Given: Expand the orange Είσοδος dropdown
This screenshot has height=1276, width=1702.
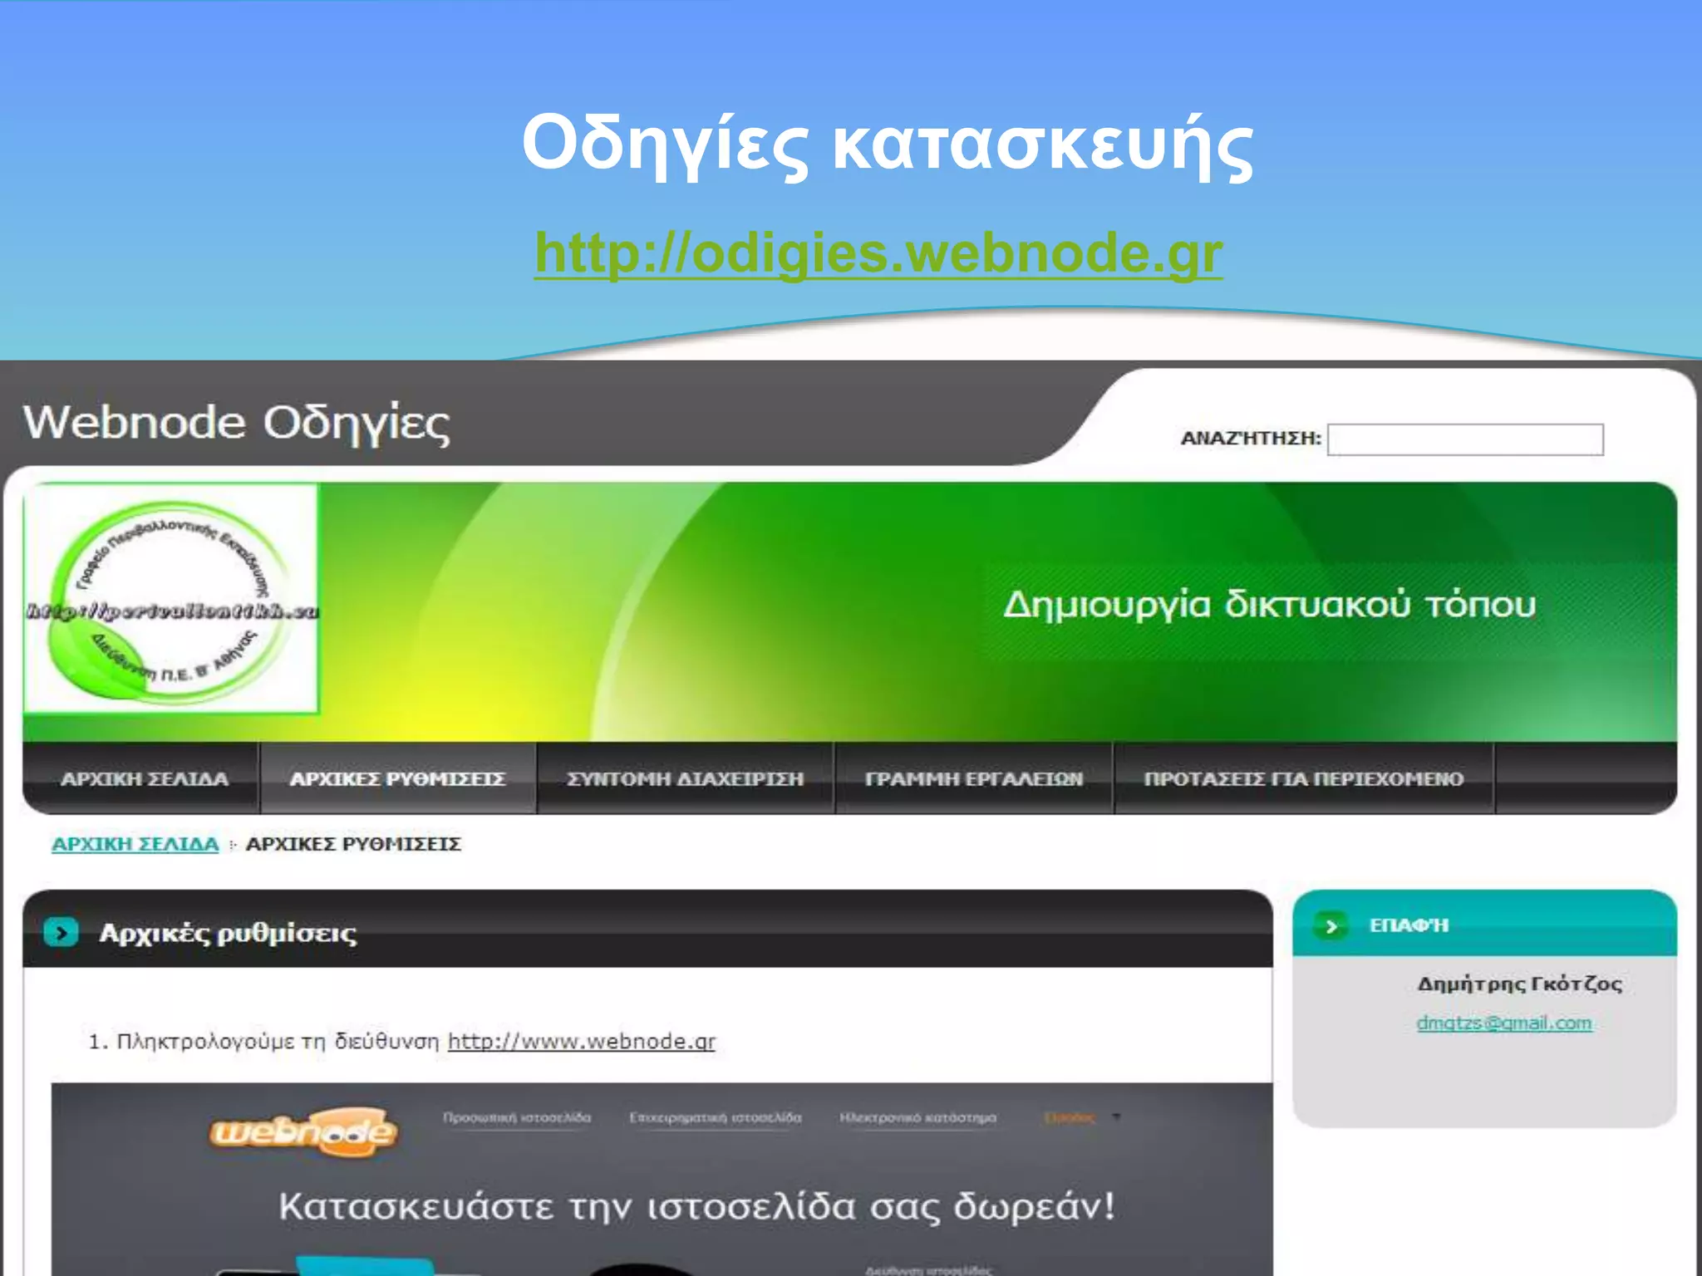Looking at the screenshot, I should point(1082,1118).
